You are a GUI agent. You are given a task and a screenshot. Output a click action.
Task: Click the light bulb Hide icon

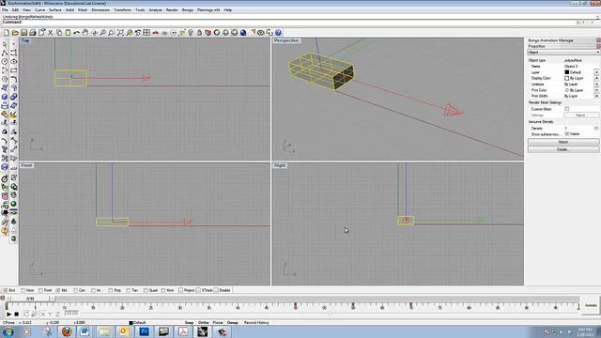tap(191, 33)
